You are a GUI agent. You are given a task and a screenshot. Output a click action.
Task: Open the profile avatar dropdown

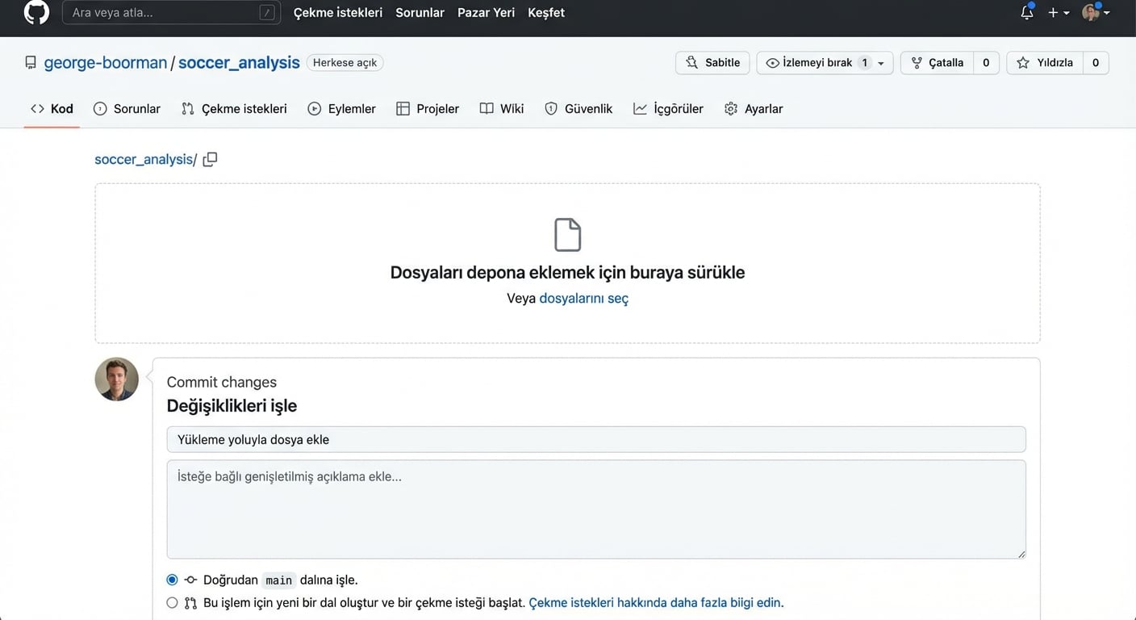click(x=1093, y=12)
